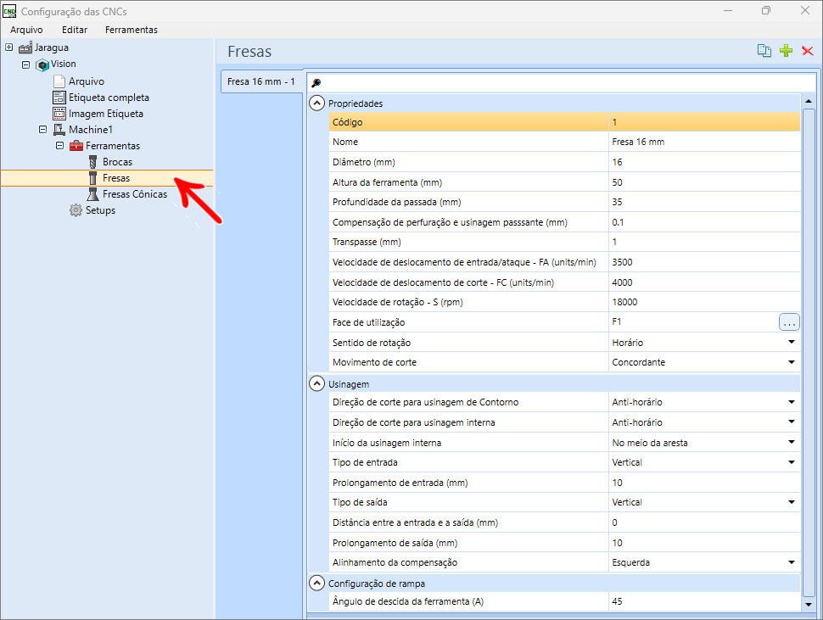Open Imagem Etiqueta tree item
The image size is (823, 620).
click(x=105, y=114)
